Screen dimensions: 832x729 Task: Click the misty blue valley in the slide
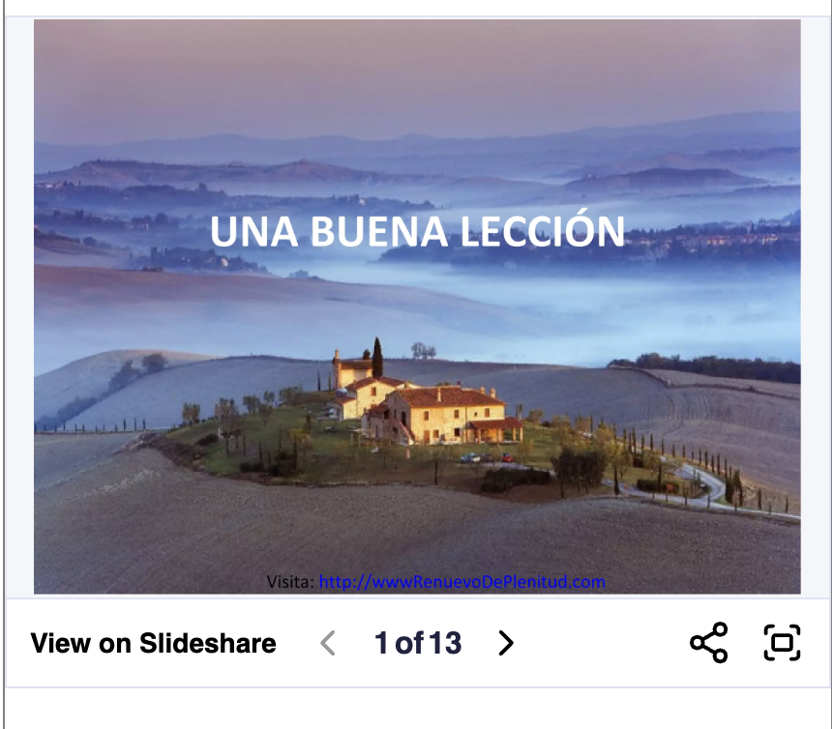click(583, 307)
